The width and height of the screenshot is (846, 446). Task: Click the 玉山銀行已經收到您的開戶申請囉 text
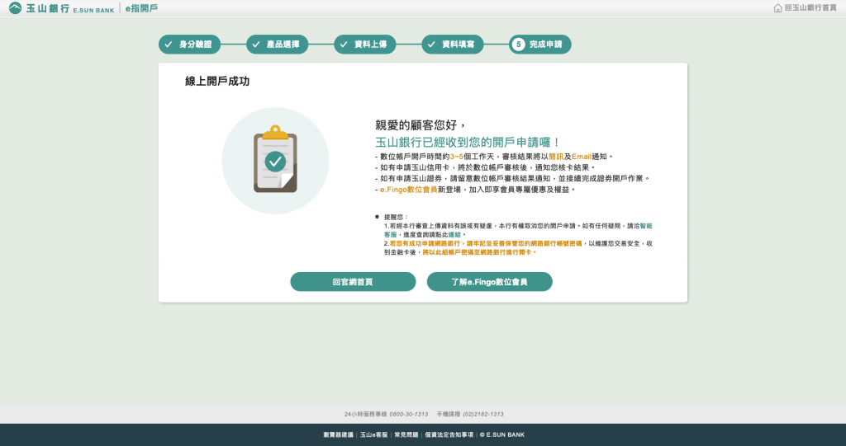(468, 142)
